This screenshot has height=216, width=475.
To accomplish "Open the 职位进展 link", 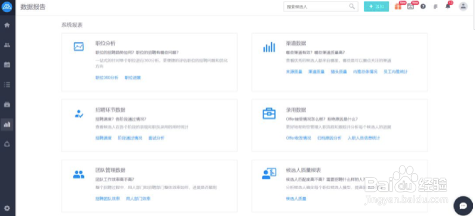I will pos(133,78).
